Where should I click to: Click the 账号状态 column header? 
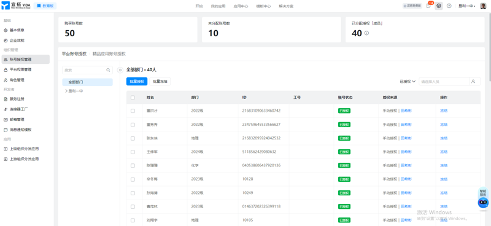point(346,98)
